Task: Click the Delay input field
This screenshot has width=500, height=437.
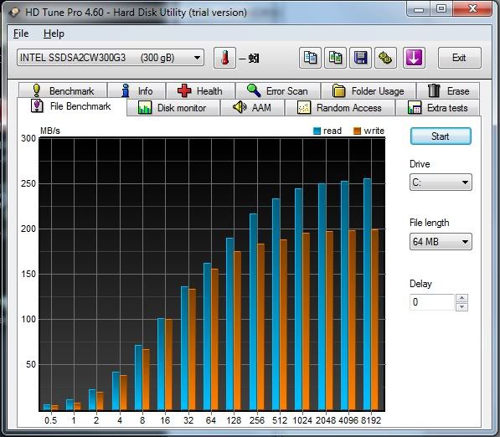Action: (x=432, y=302)
